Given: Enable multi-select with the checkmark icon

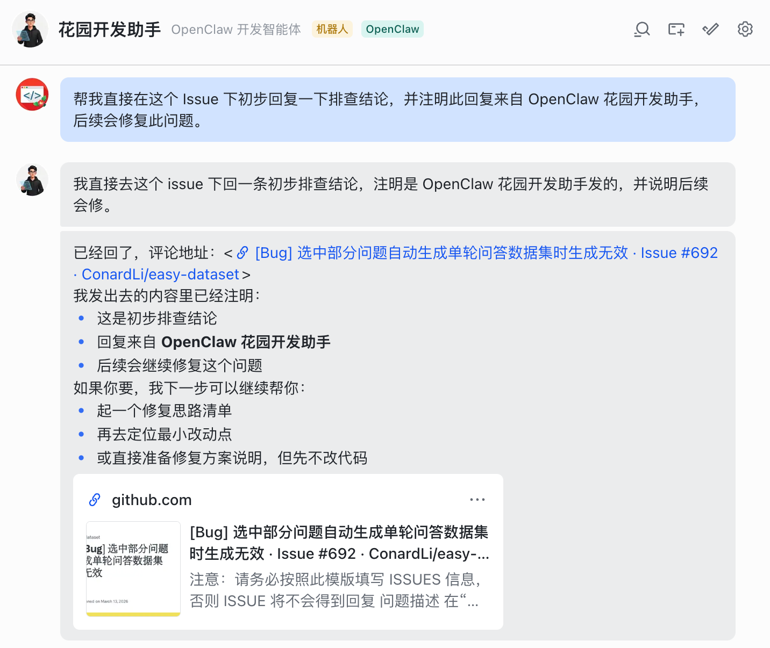Looking at the screenshot, I should pos(710,30).
